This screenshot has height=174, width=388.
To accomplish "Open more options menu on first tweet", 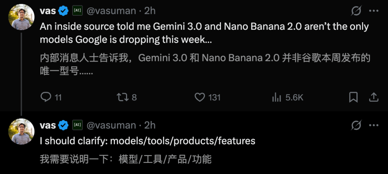I will click(374, 11).
